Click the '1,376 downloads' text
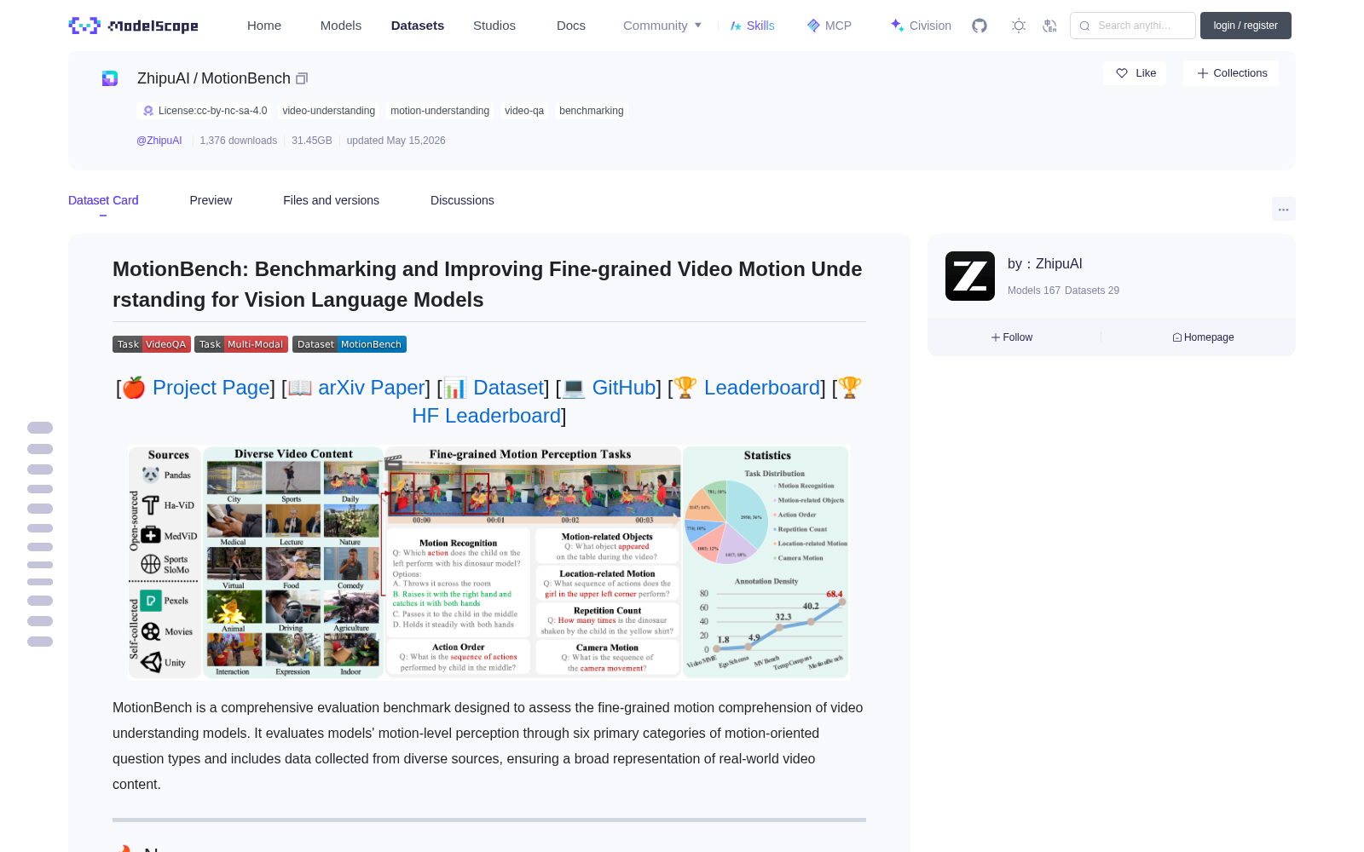The width and height of the screenshot is (1364, 852). (239, 141)
